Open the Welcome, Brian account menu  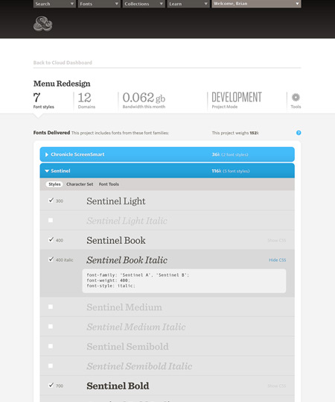[x=256, y=4]
